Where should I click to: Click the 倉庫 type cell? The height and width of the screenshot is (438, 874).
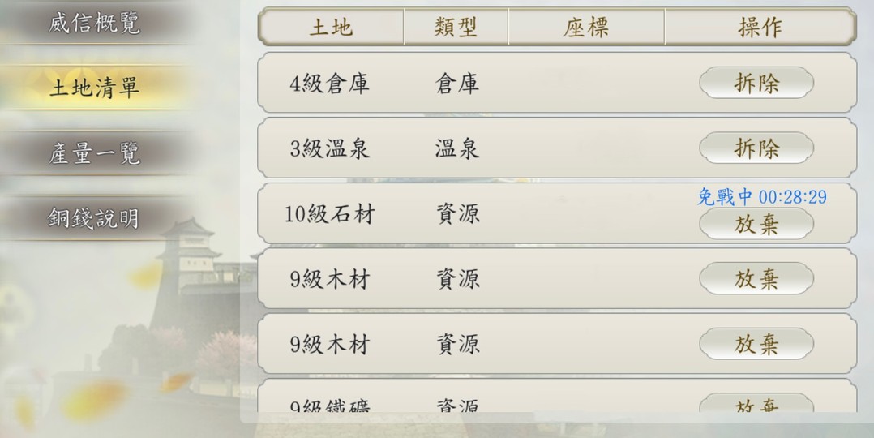click(x=457, y=84)
